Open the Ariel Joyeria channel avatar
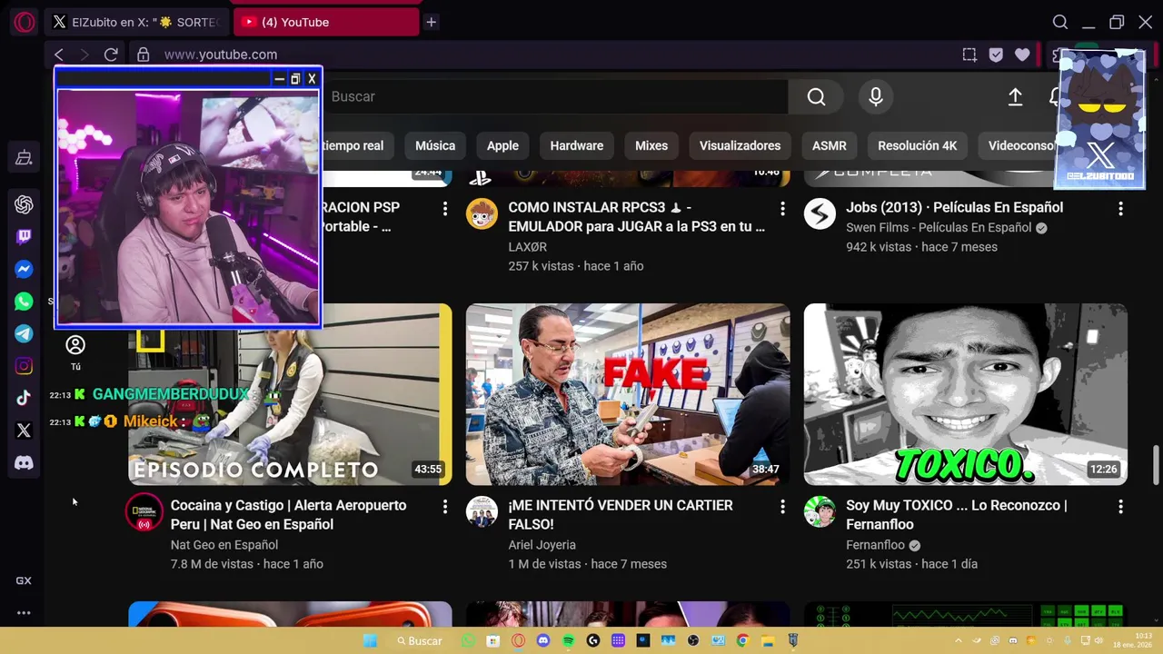The image size is (1163, 654). 482,511
